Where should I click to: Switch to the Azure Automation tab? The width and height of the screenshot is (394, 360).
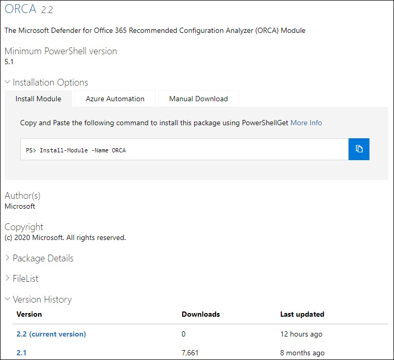pos(115,99)
